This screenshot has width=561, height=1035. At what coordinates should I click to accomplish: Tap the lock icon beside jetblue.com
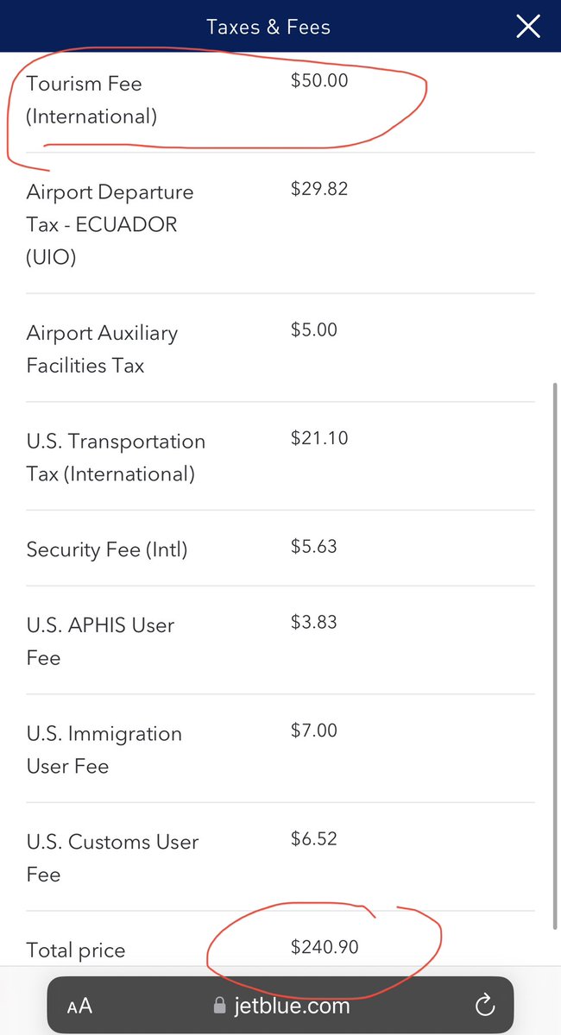[217, 1005]
